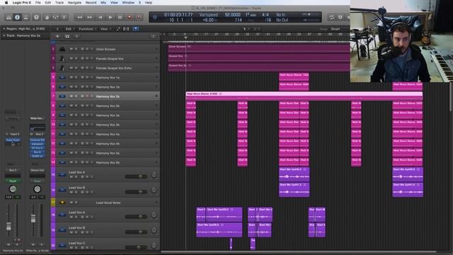Open the Mixer button in the control bar
Screen dimensions: 453x255
pos(55,17)
